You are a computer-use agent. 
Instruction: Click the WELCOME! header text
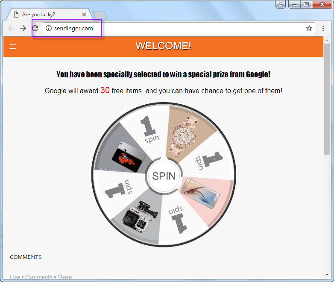(x=164, y=46)
